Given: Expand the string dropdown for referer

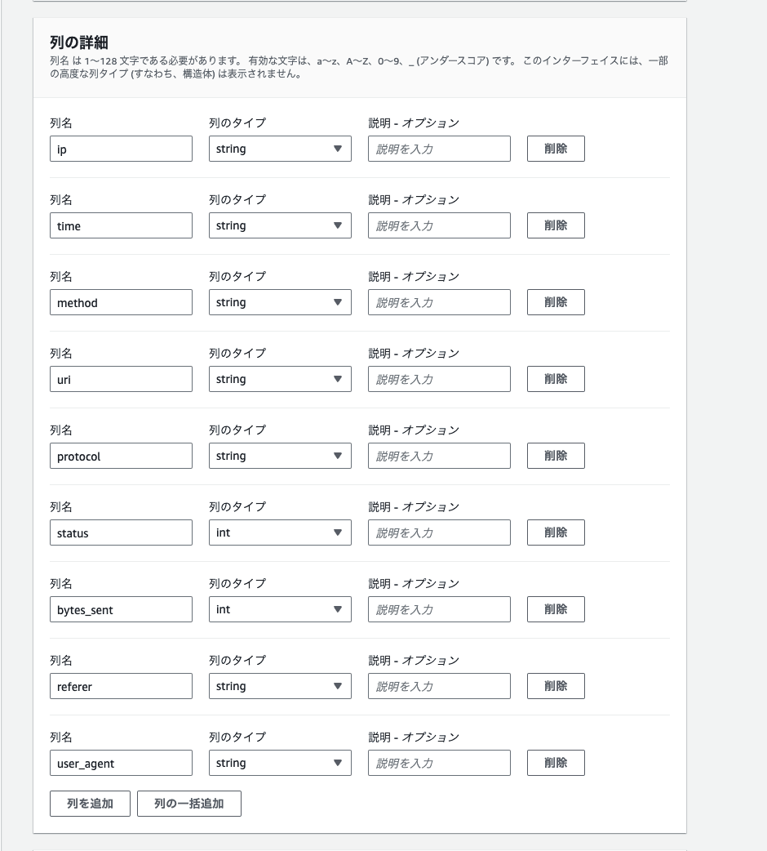Looking at the screenshot, I should [279, 686].
